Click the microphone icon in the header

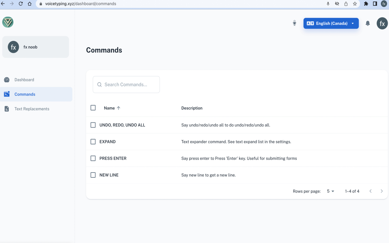point(294,23)
